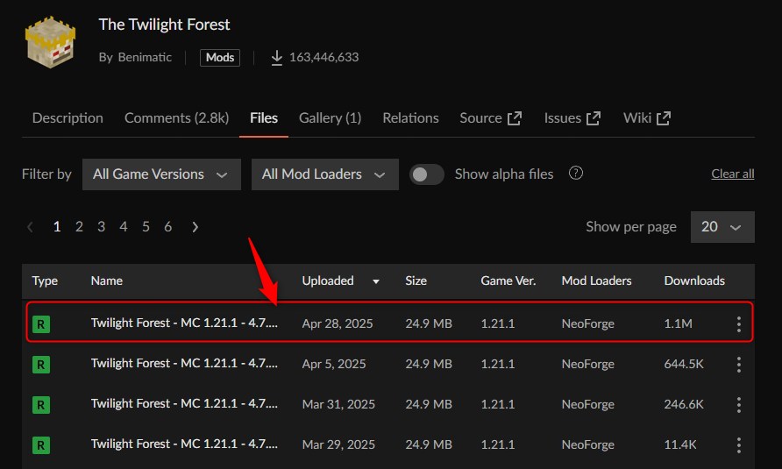Screen dimensions: 782x469
Task: Open the options menu for the Mar 31, 2025 file
Action: click(x=739, y=405)
